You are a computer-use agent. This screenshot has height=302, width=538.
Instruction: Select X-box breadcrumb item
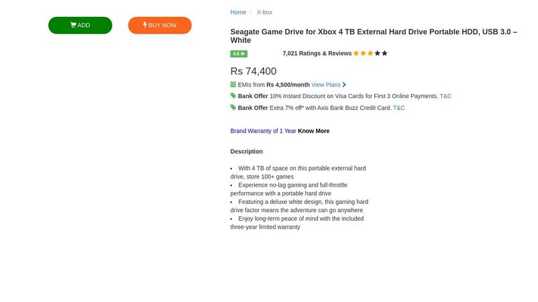(x=264, y=12)
